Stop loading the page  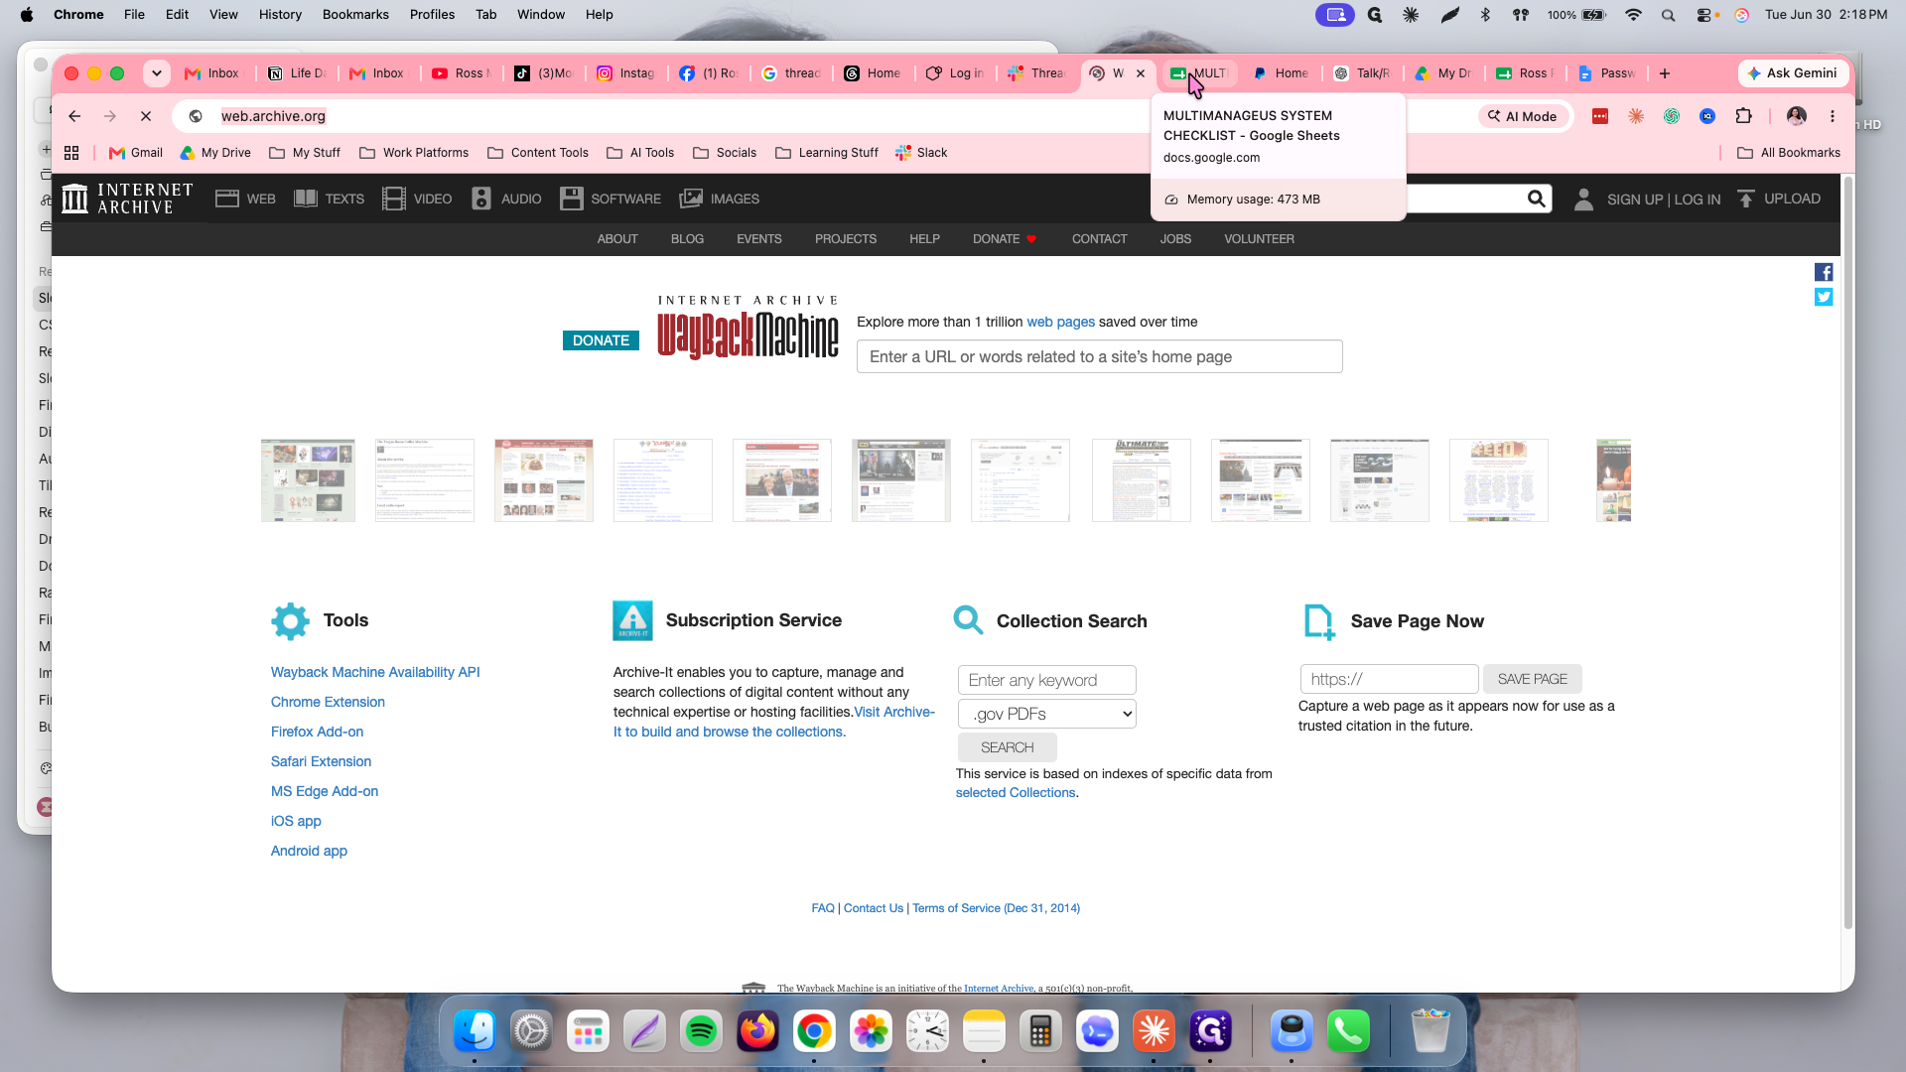coord(146,116)
